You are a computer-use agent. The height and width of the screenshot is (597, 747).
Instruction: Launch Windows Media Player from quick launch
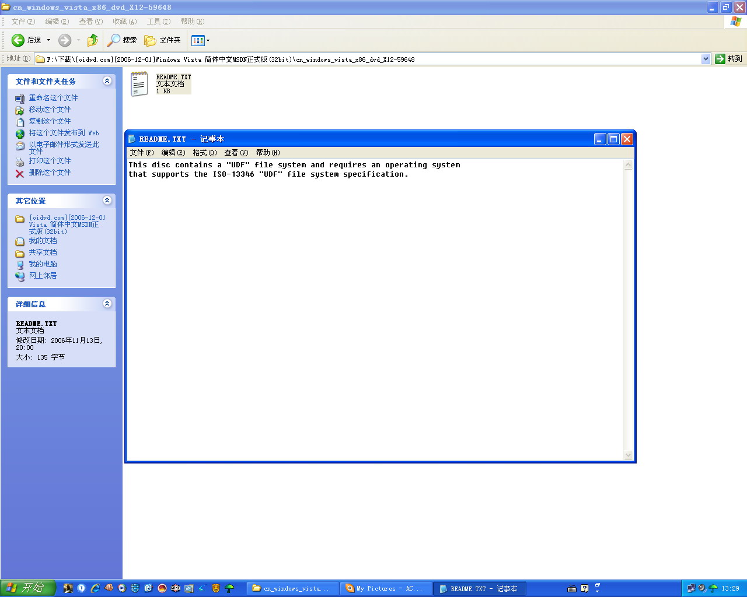click(x=122, y=588)
